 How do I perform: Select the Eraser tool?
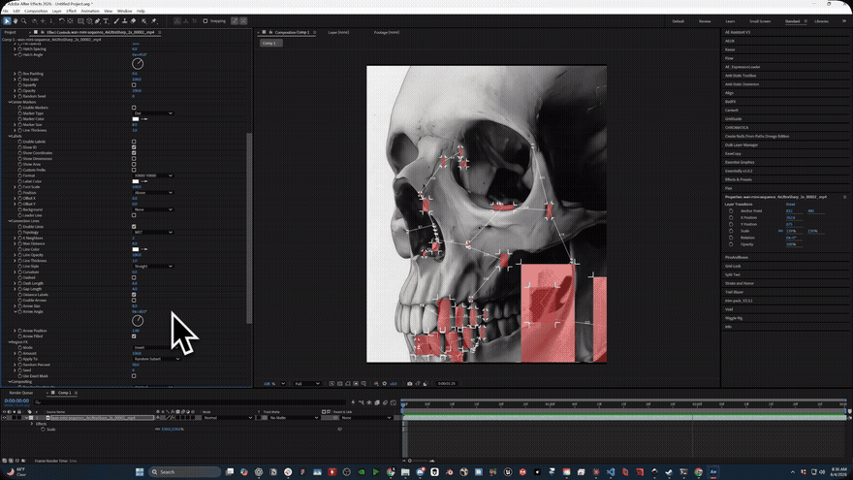(134, 21)
